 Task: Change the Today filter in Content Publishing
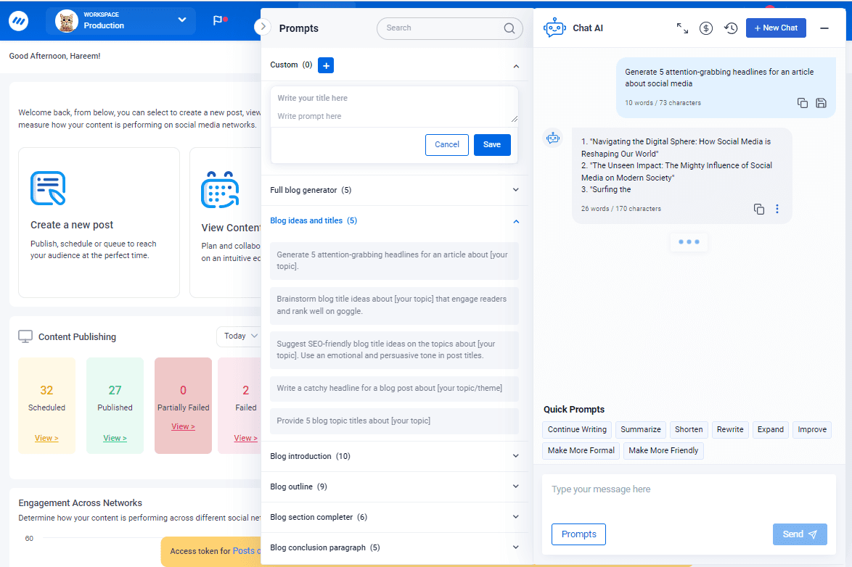click(239, 336)
